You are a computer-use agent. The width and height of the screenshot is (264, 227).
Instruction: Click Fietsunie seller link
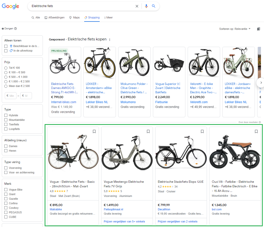click(162, 102)
